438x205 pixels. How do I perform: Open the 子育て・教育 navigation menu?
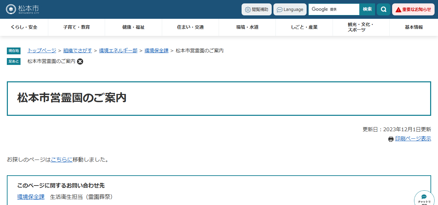coord(76,27)
